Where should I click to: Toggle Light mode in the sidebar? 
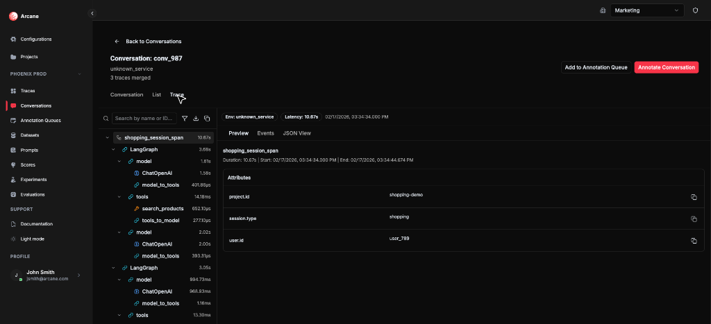pos(32,239)
